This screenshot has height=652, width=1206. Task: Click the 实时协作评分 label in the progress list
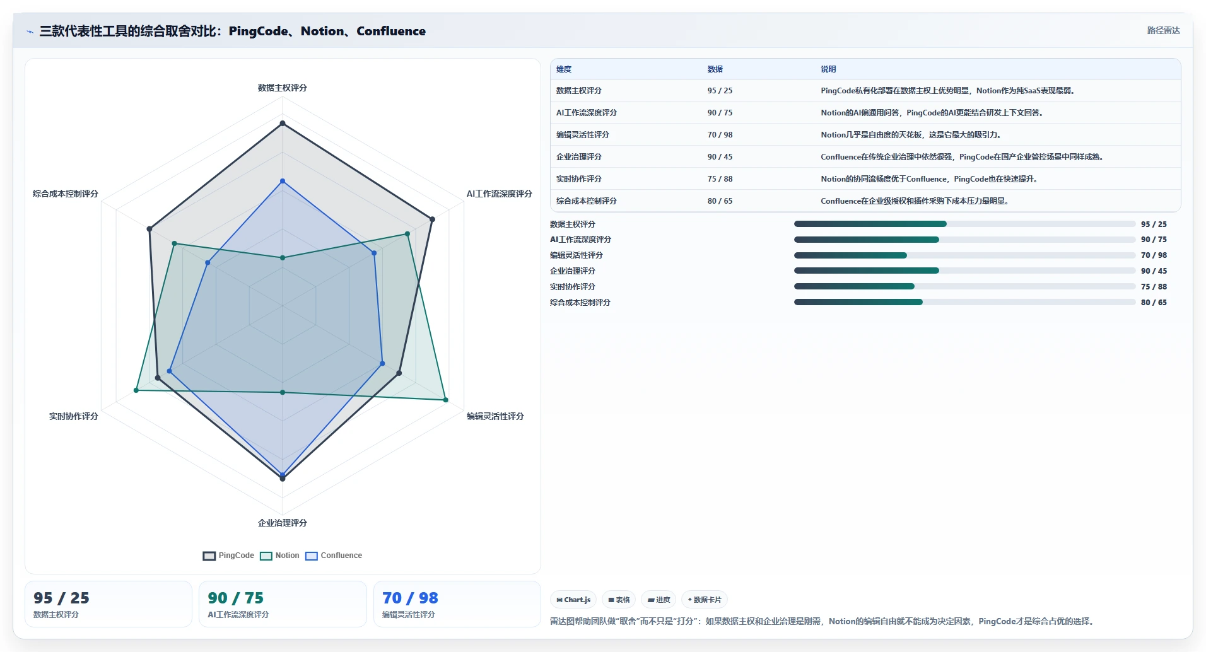pyautogui.click(x=573, y=287)
